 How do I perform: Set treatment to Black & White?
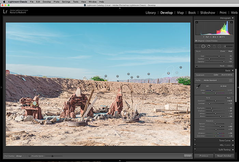coord(227,75)
